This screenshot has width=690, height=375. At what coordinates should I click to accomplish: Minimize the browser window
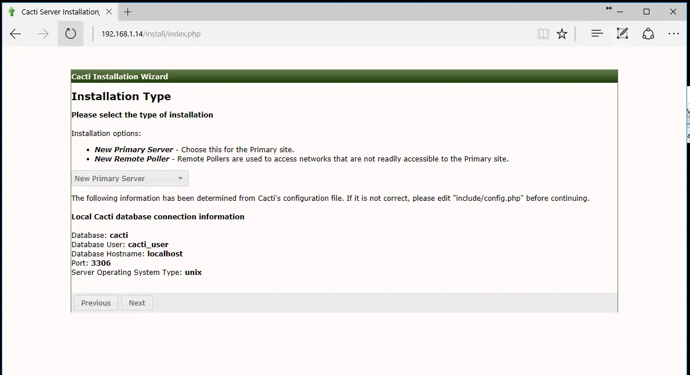620,12
